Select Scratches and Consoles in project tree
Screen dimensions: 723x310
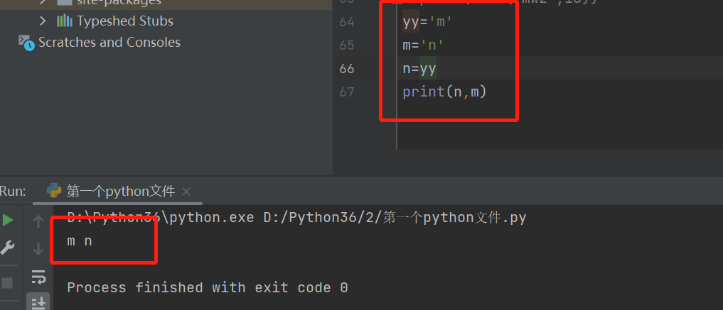(x=109, y=43)
